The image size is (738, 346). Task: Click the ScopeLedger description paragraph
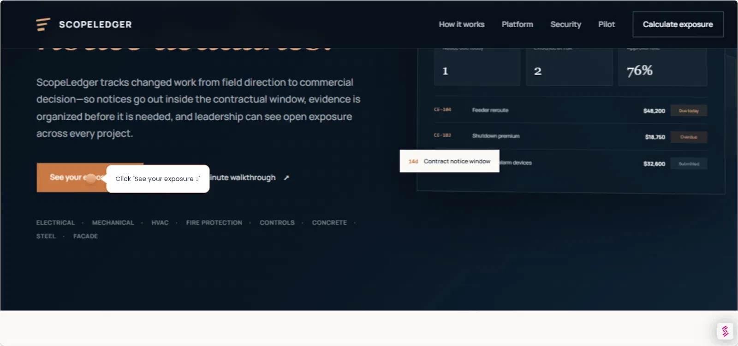(198, 108)
